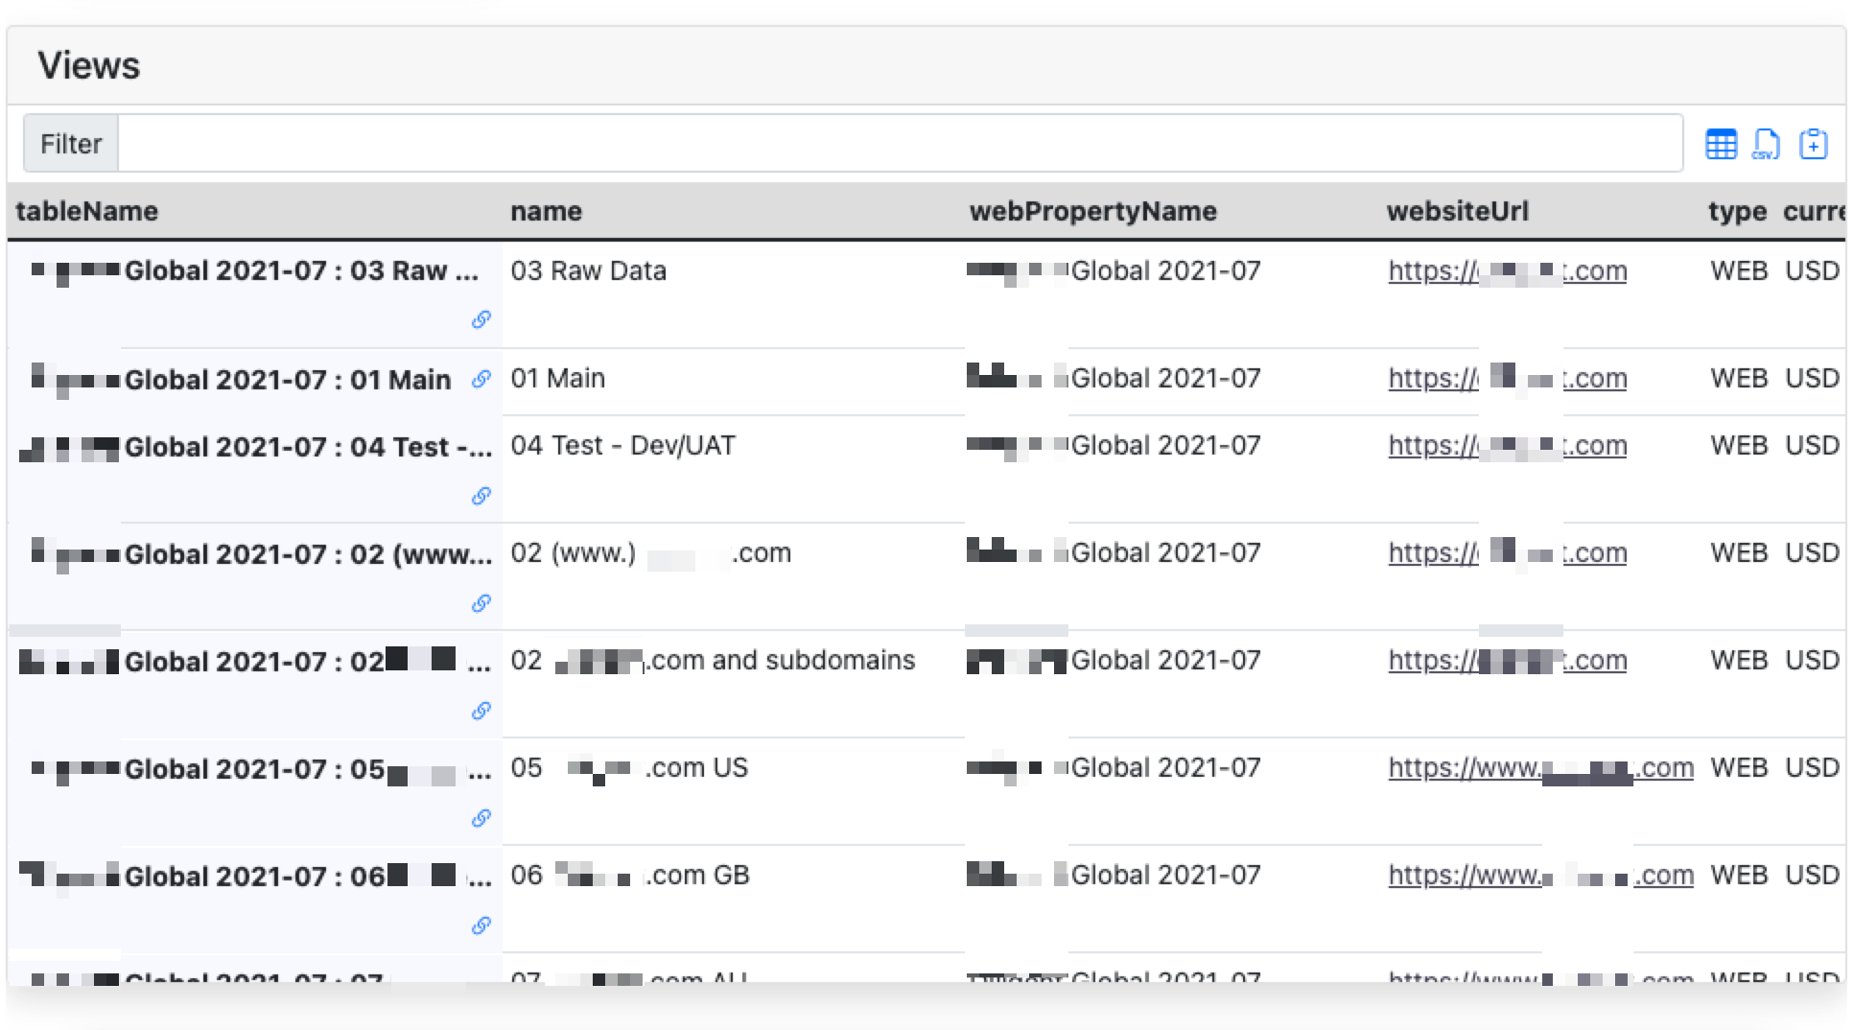Sort by the tableName column header
Viewport: 1853px width, 1030px height.
(87, 211)
